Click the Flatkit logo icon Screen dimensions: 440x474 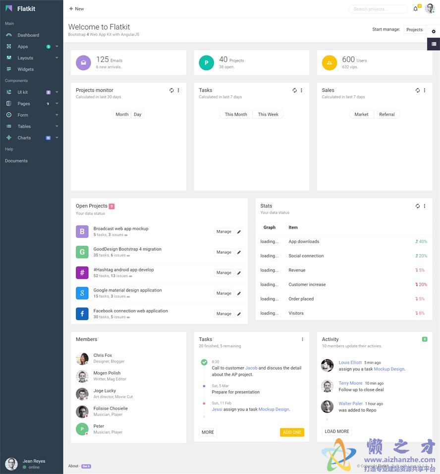(x=9, y=8)
